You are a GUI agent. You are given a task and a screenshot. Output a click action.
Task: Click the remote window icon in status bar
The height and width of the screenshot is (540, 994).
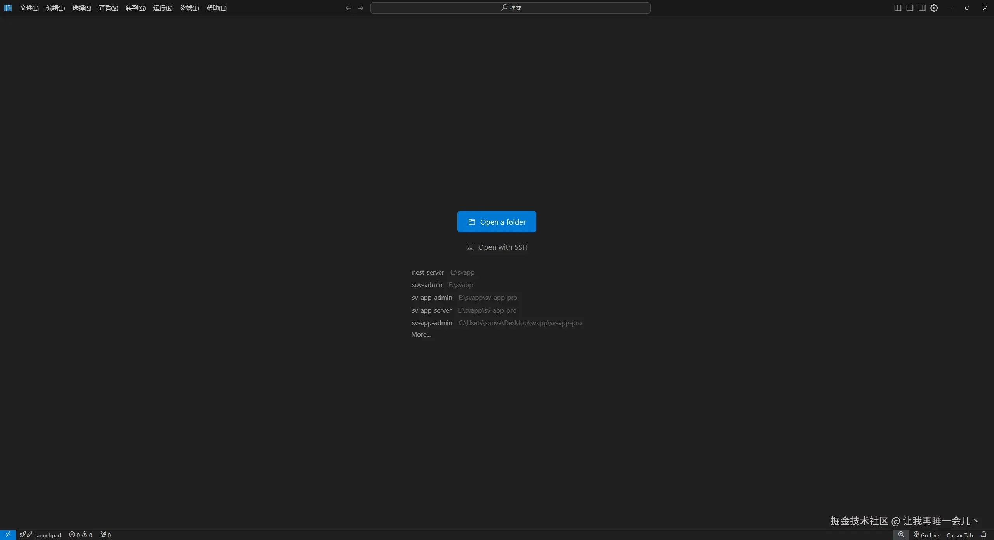[8, 535]
